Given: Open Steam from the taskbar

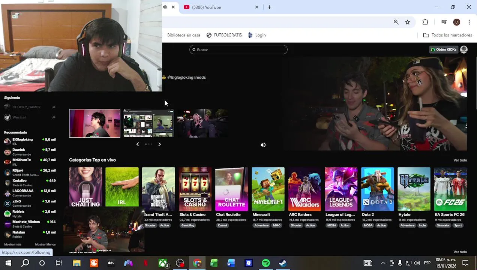Looking at the screenshot, I should point(283,263).
